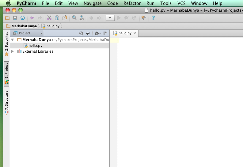
Task: Open the Window menu
Action: [x=199, y=3]
